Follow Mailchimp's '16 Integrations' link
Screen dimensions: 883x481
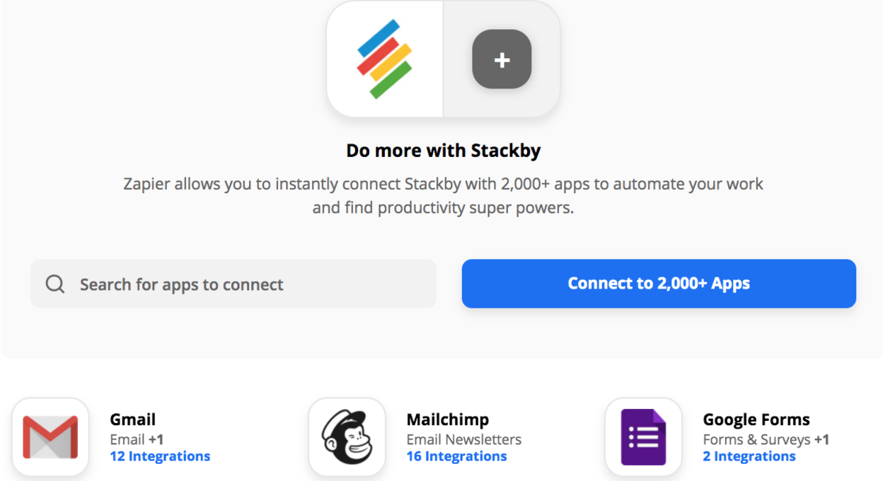456,456
